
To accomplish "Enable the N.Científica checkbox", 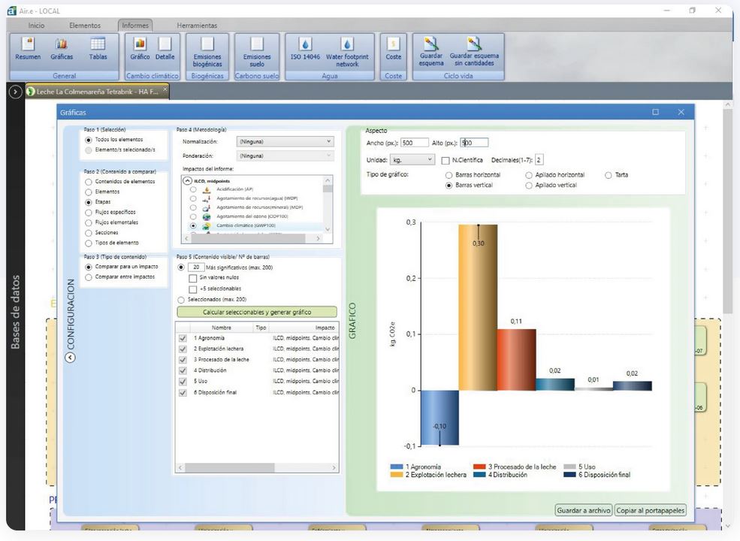I will pyautogui.click(x=445, y=161).
